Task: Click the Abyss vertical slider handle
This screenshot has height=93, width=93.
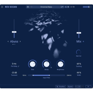Action: point(14,32)
